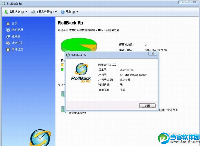200x146 pixels.
Task: Click the blue help question icon
Action: [62, 12]
